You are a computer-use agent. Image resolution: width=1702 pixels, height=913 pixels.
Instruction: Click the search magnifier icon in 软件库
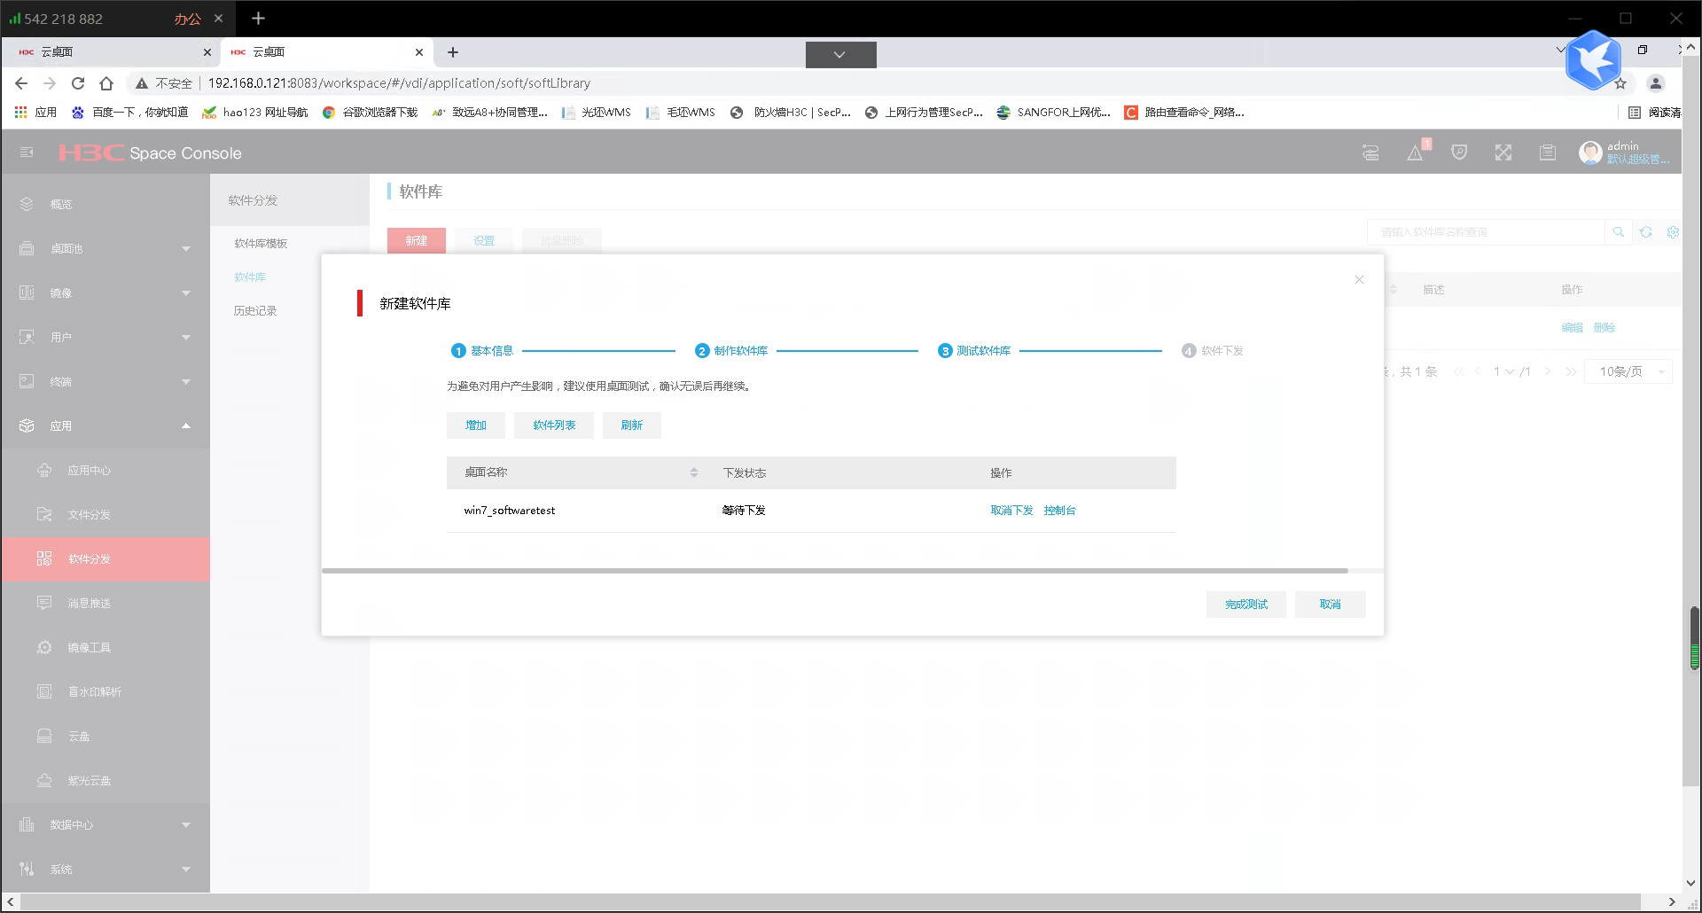click(1619, 232)
